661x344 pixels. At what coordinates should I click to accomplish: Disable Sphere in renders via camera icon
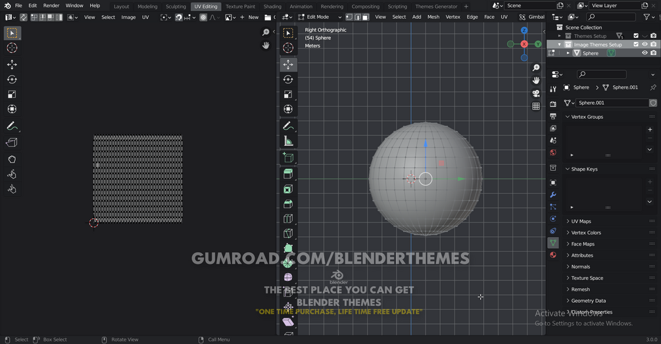[653, 53]
